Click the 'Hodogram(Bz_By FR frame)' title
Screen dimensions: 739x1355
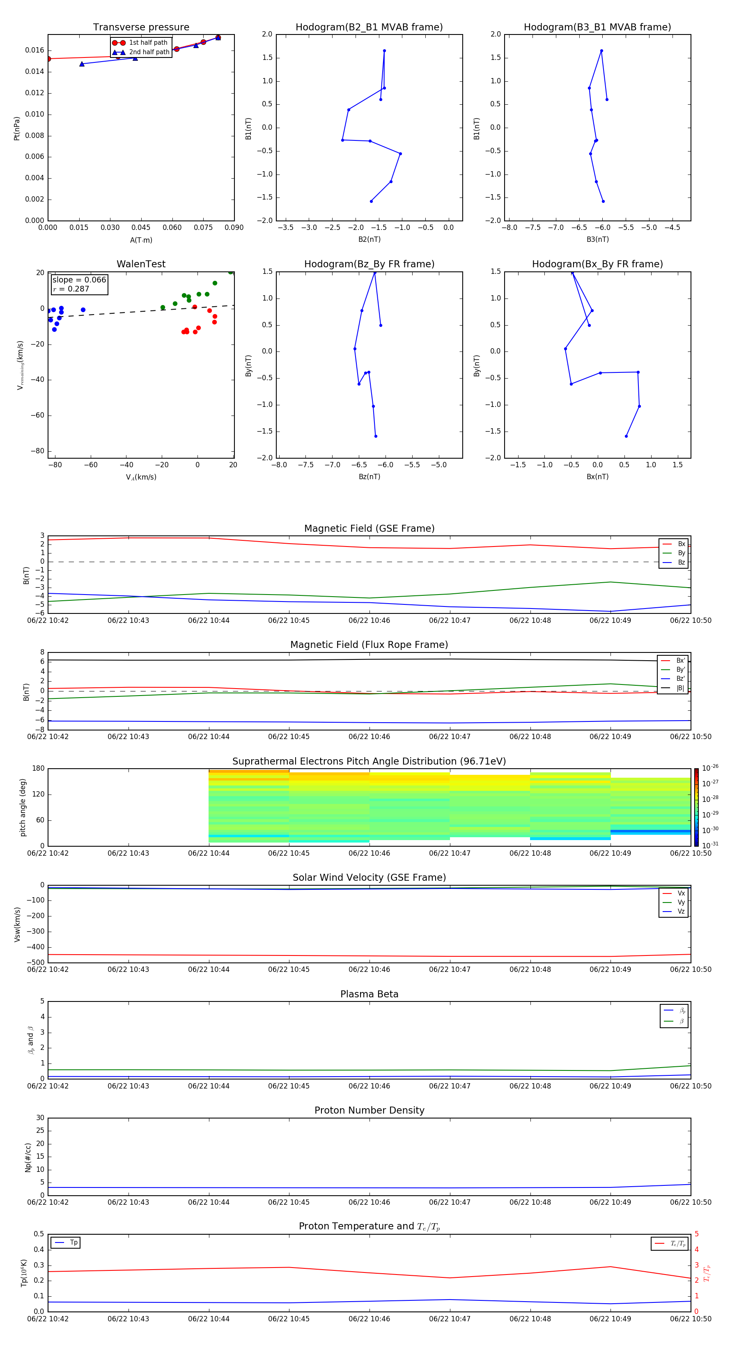(x=369, y=264)
